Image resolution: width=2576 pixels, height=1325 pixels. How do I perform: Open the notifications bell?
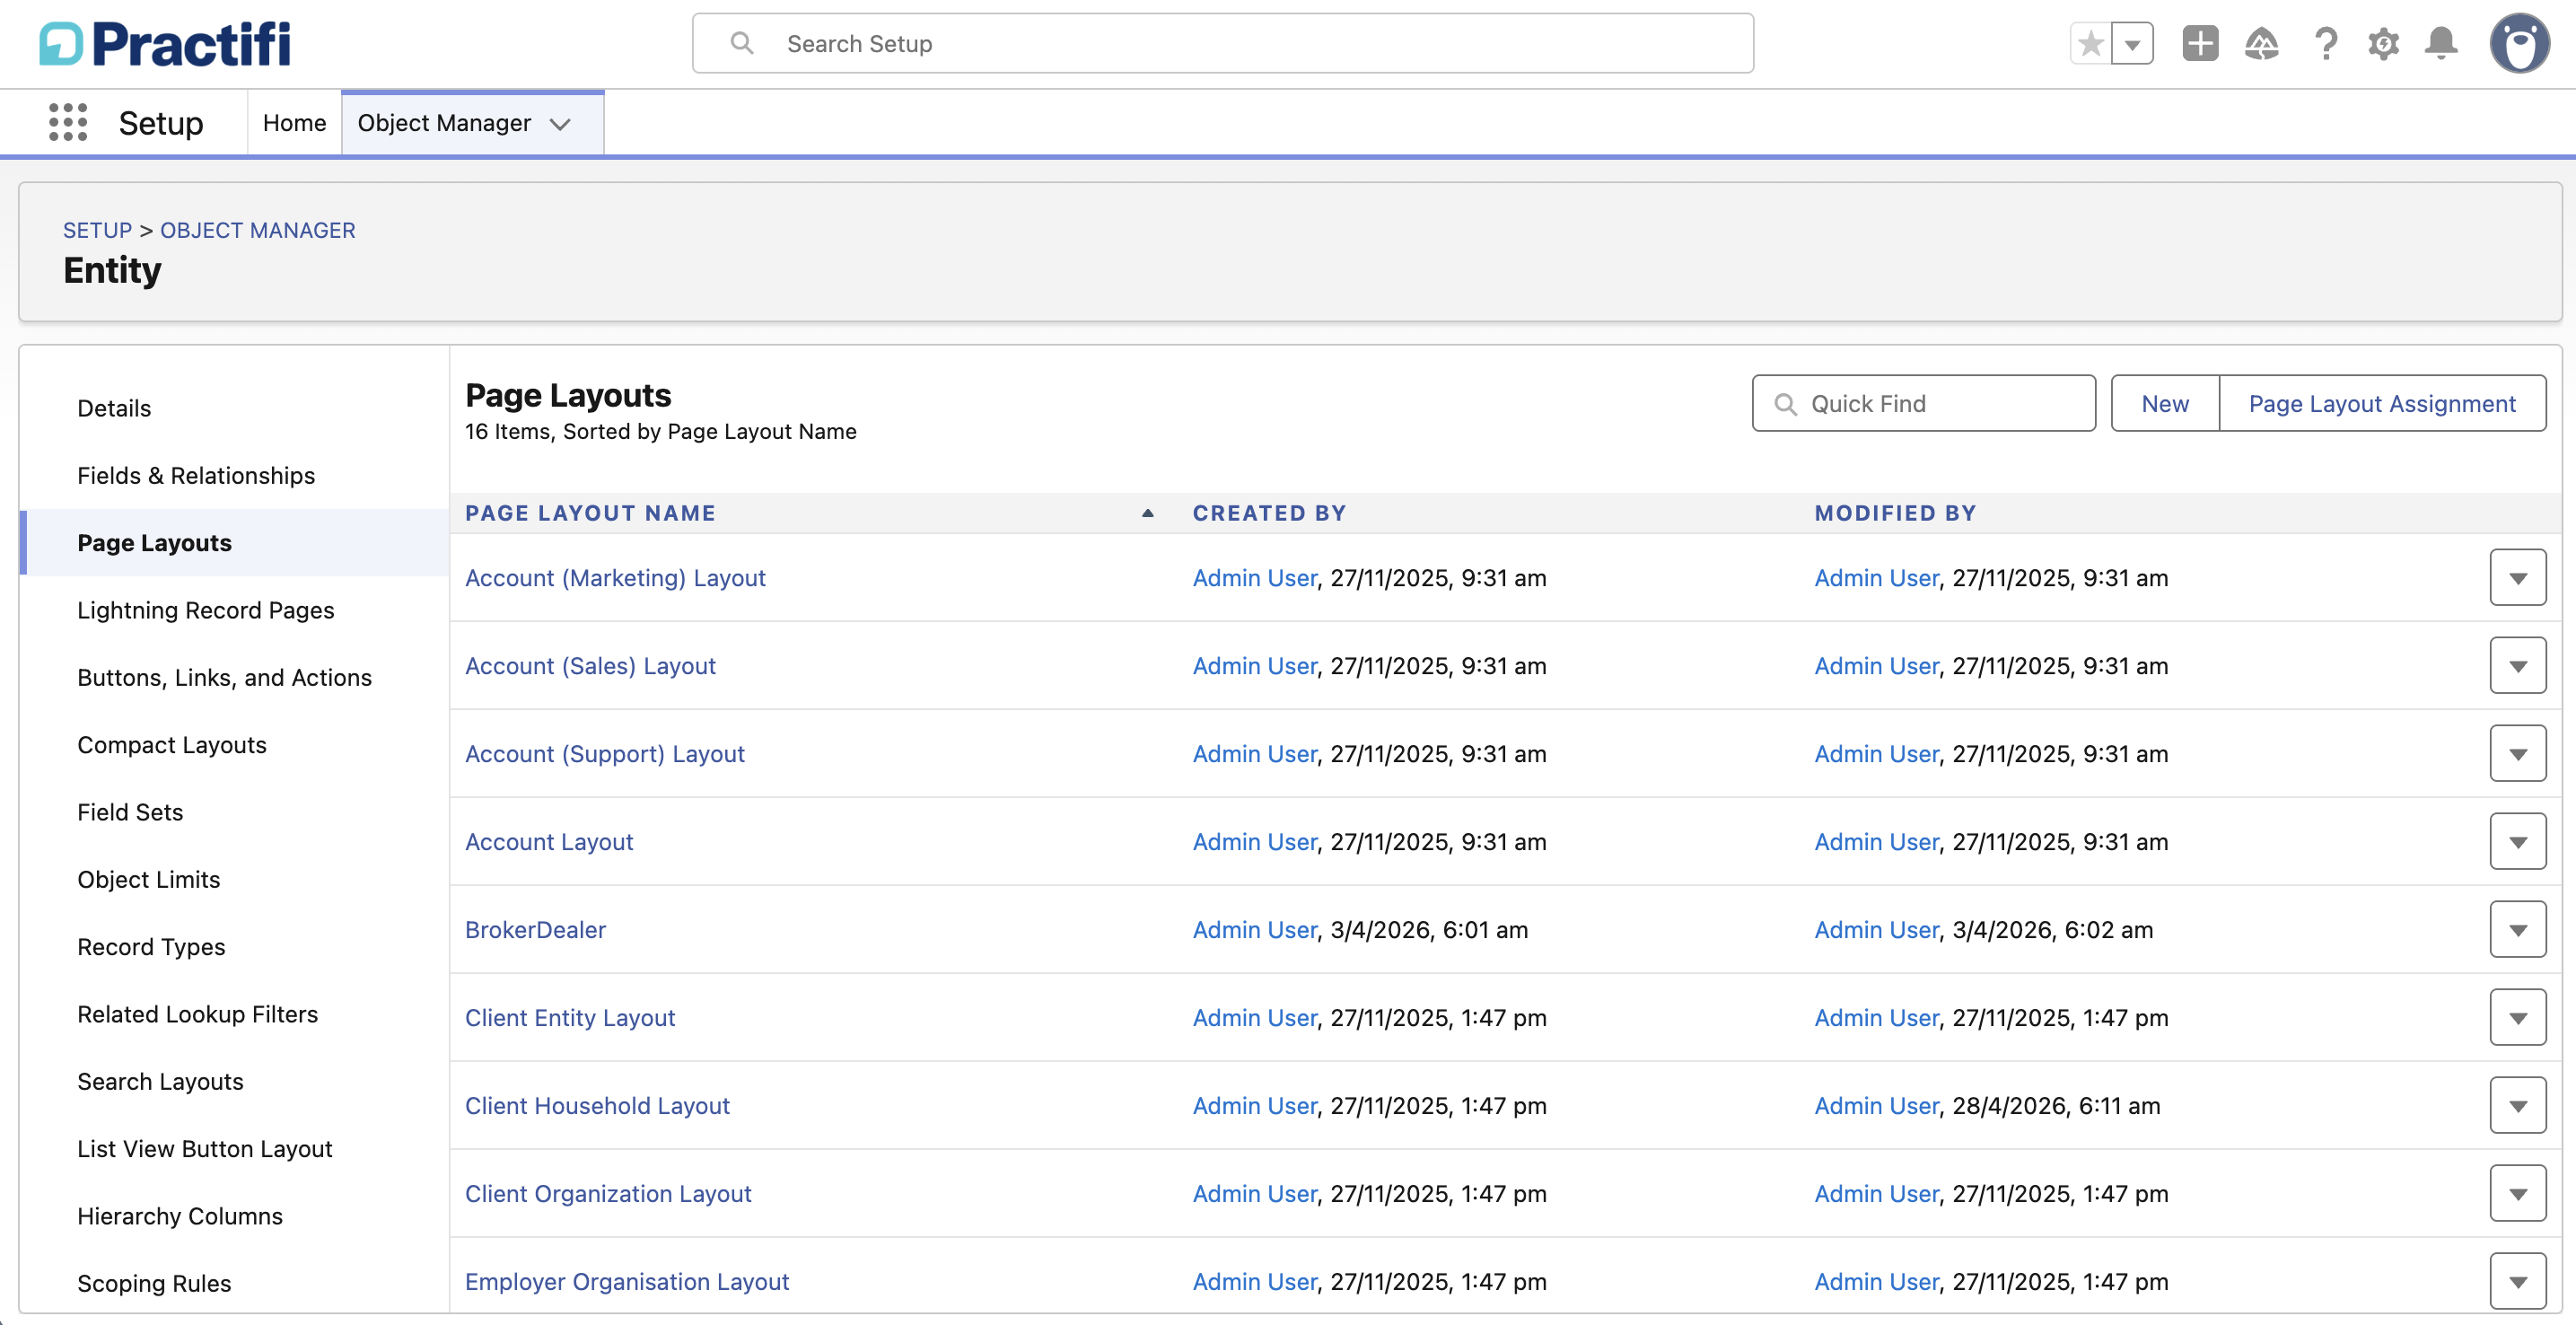tap(2441, 44)
